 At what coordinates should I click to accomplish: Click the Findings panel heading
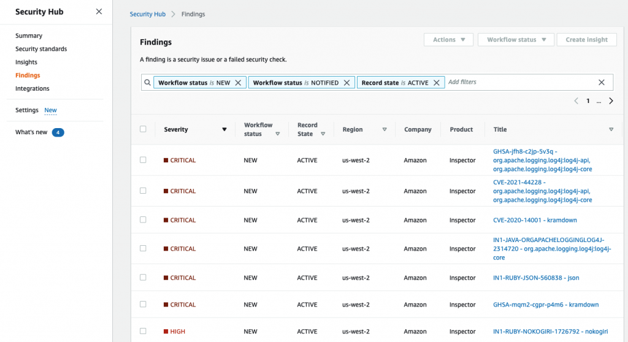click(x=156, y=42)
